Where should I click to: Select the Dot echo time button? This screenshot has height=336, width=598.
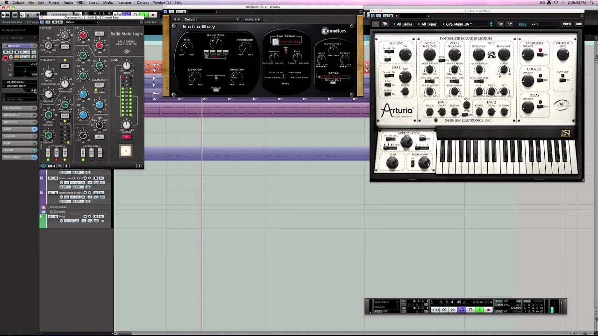pyautogui.click(x=219, y=51)
